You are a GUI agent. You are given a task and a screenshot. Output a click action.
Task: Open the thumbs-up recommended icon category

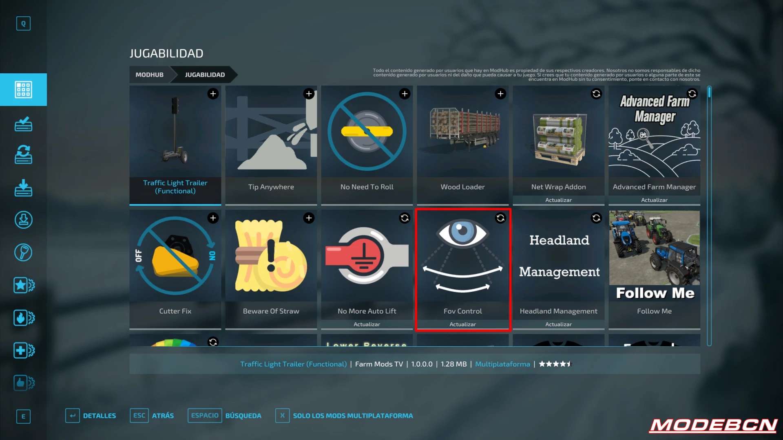pyautogui.click(x=23, y=383)
